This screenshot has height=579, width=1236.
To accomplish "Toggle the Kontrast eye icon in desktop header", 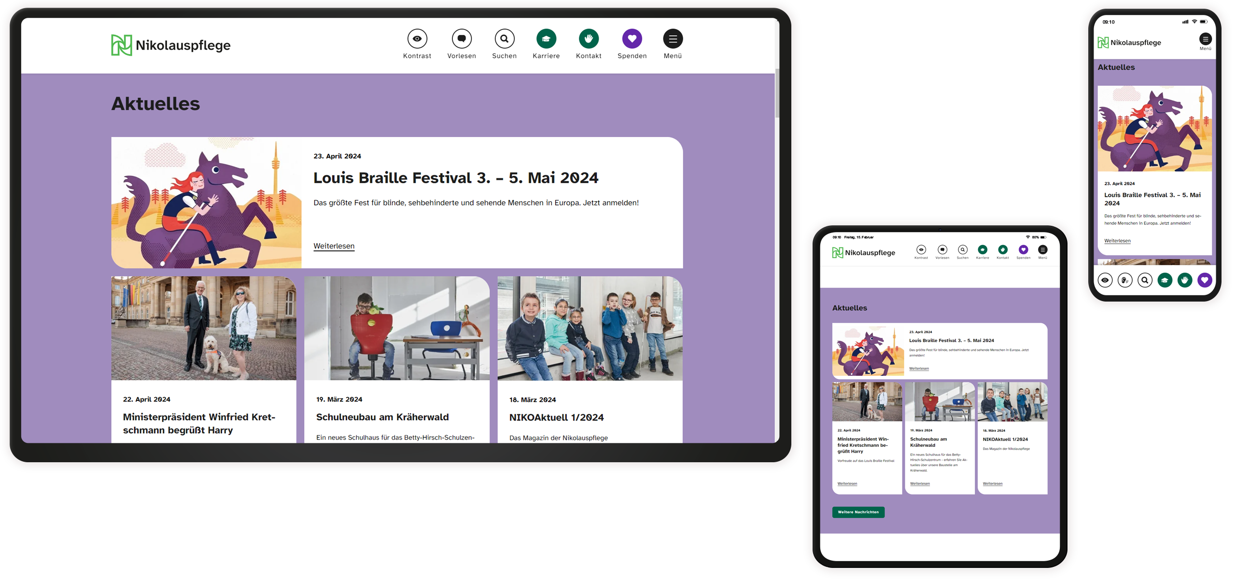I will pos(417,38).
